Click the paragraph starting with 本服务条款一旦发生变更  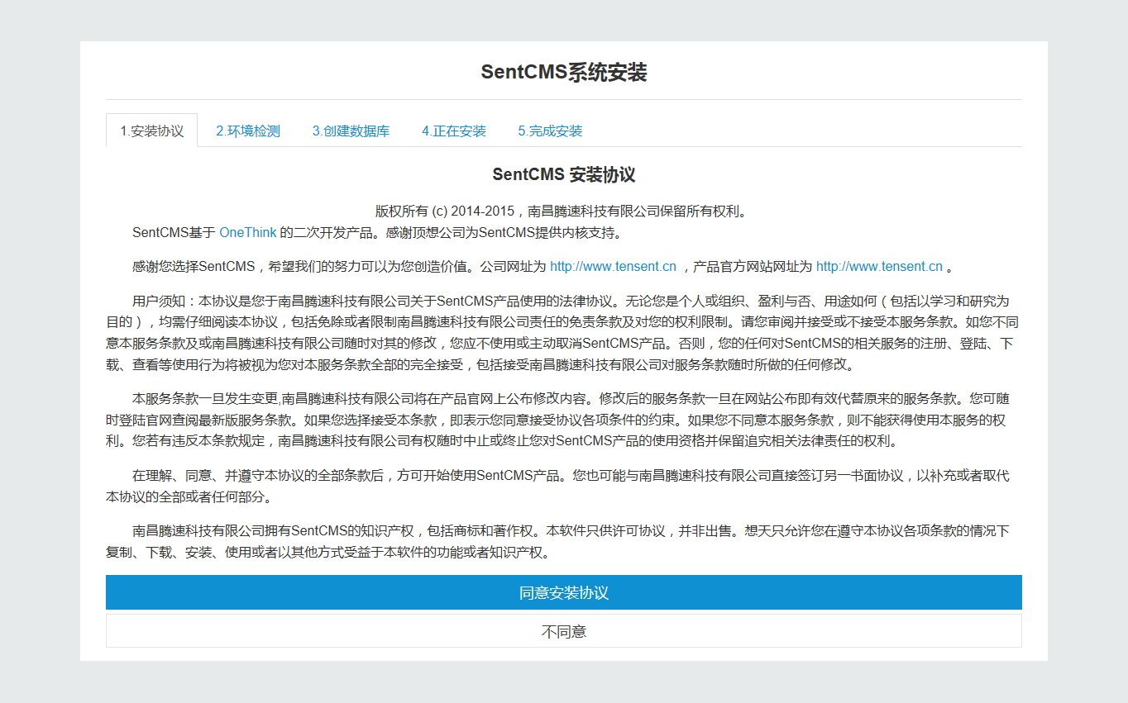[x=564, y=420]
